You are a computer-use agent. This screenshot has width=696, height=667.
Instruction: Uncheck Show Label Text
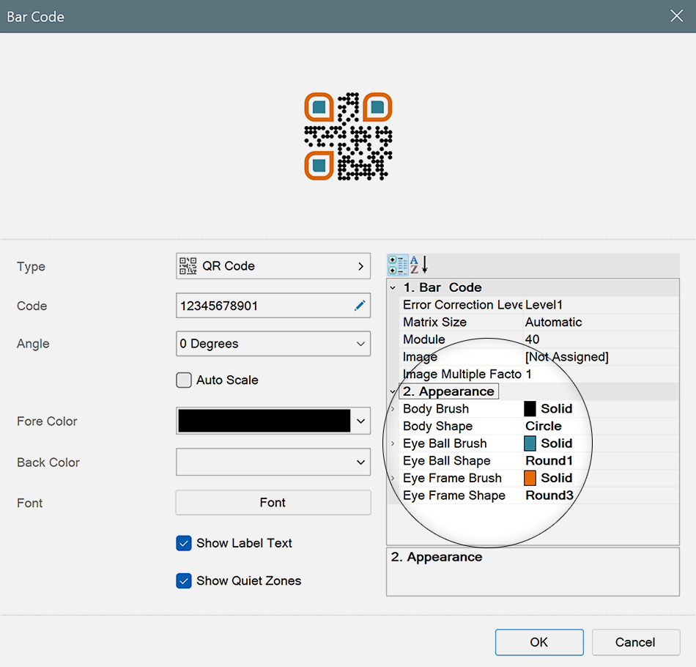184,543
